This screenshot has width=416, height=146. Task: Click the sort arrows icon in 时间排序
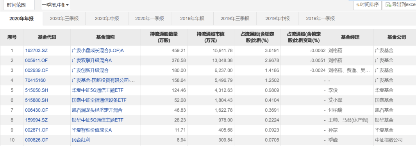tap(358, 5)
